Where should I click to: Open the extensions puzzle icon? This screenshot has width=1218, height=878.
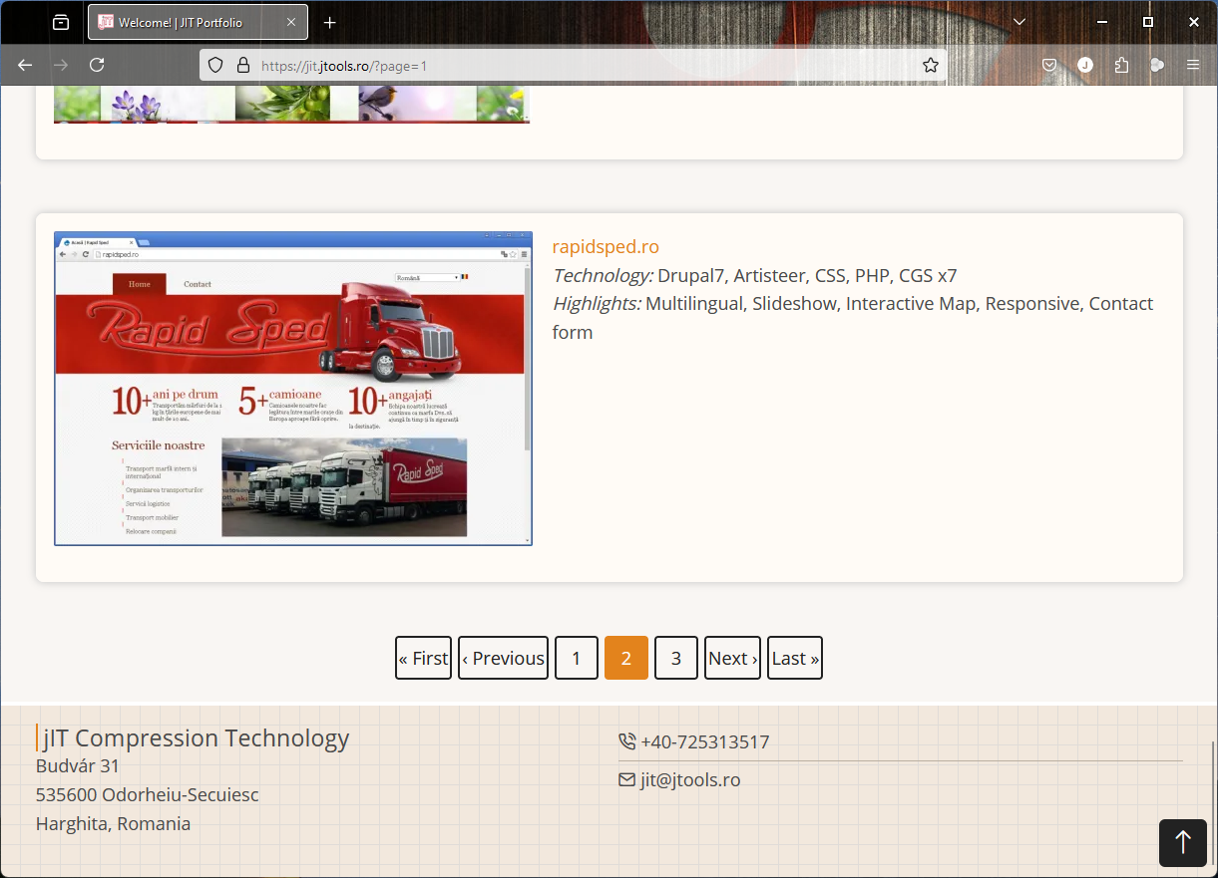pyautogui.click(x=1121, y=65)
